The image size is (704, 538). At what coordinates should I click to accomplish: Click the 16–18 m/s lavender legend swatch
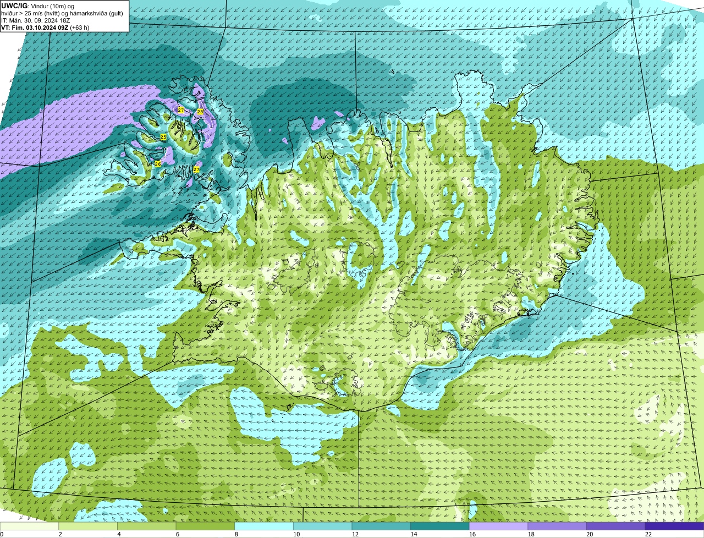click(x=498, y=526)
